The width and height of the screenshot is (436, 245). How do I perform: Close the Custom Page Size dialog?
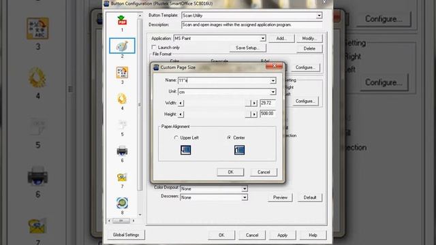point(274,66)
